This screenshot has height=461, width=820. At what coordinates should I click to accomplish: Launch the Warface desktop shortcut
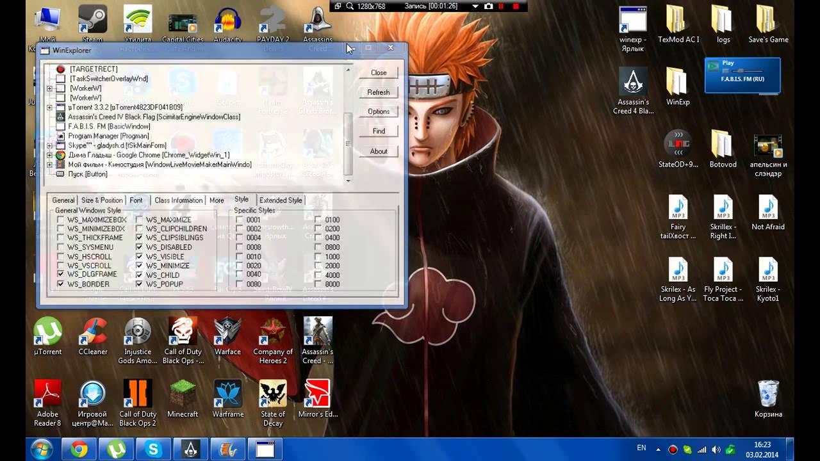click(x=227, y=336)
